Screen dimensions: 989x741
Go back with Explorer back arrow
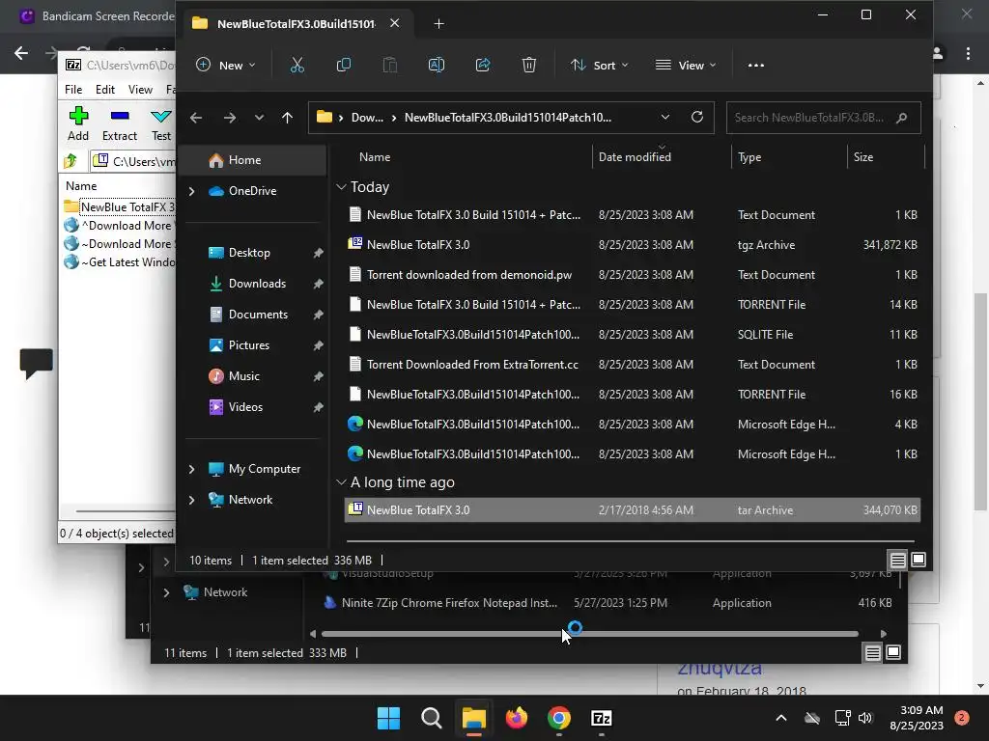point(196,118)
